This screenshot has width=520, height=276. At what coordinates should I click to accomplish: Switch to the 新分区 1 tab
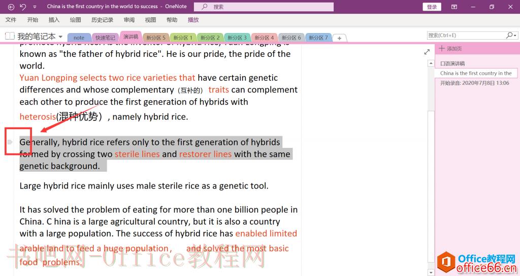(x=183, y=38)
